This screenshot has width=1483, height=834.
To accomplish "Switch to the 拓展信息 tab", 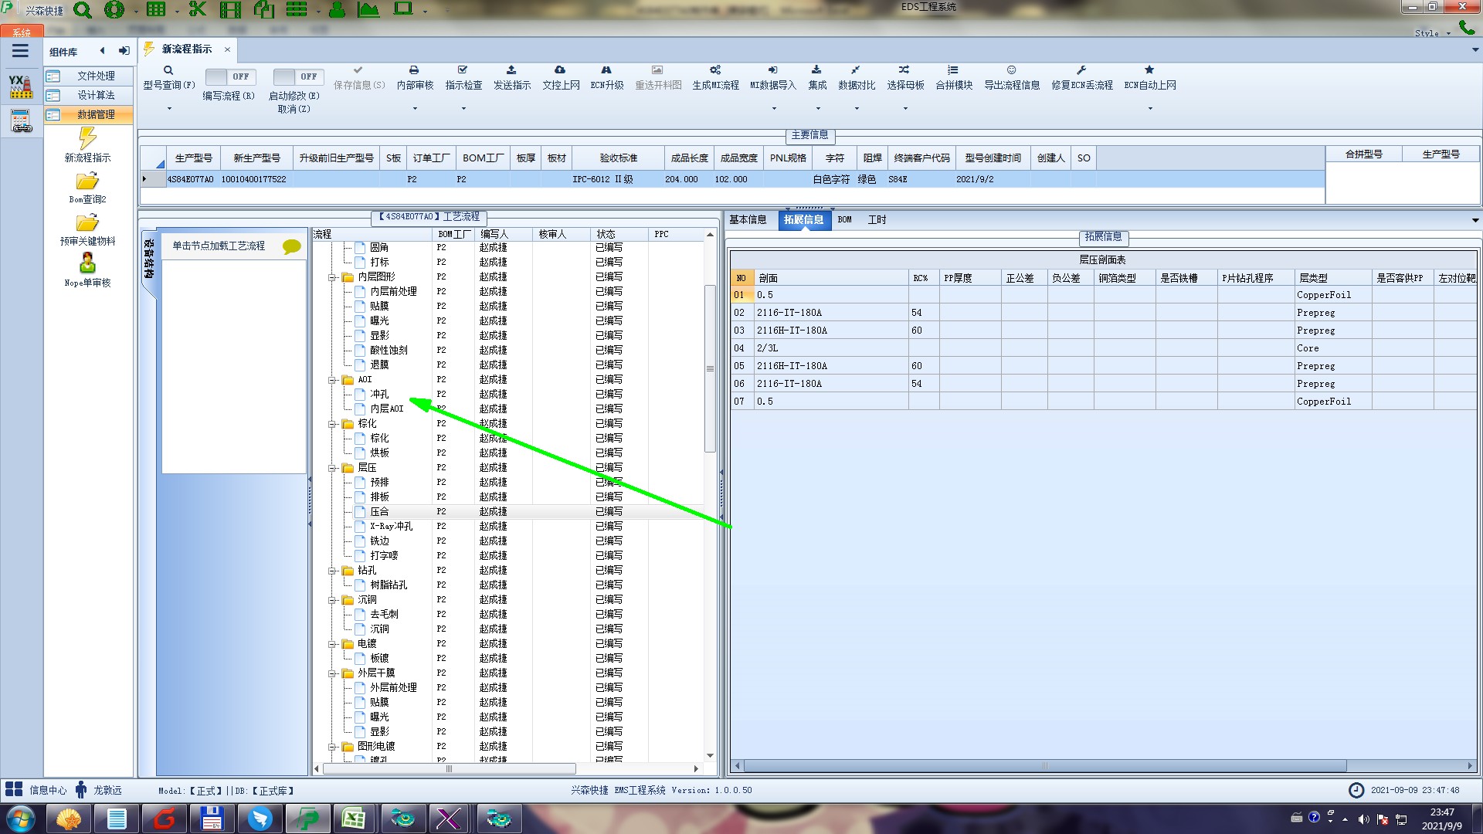I will click(803, 220).
